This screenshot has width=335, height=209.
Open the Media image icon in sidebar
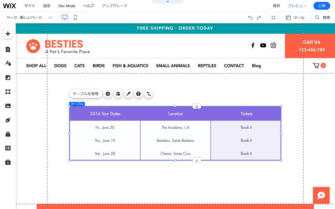[8, 106]
